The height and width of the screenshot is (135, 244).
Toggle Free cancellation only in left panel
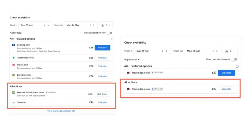click(110, 33)
